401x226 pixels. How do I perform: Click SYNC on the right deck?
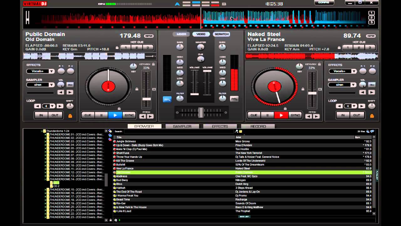tap(295, 115)
